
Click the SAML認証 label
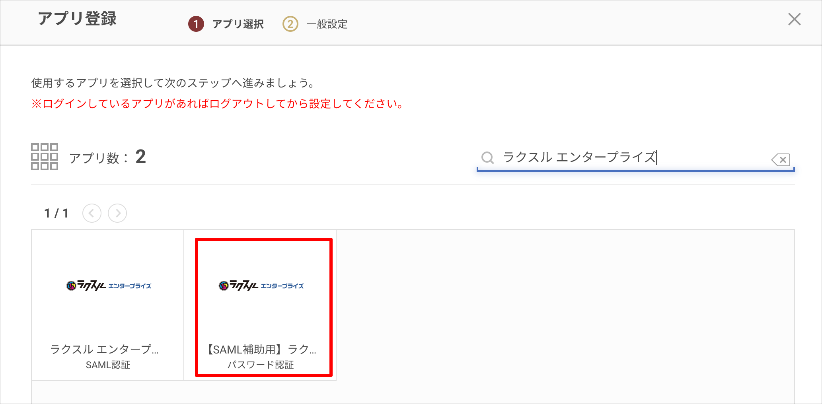(x=108, y=365)
